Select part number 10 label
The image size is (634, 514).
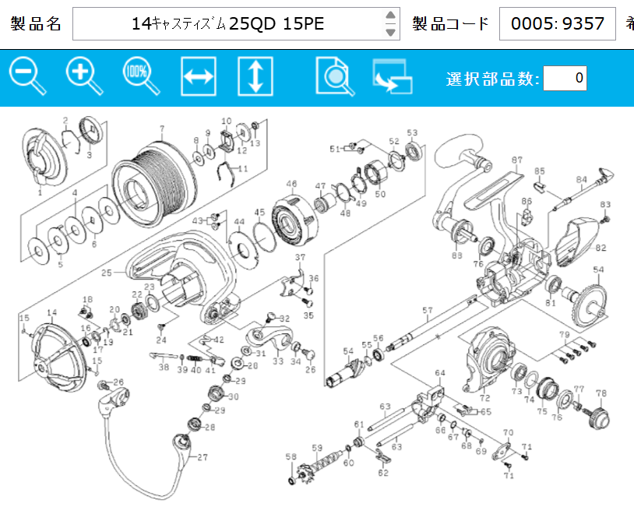(x=227, y=121)
